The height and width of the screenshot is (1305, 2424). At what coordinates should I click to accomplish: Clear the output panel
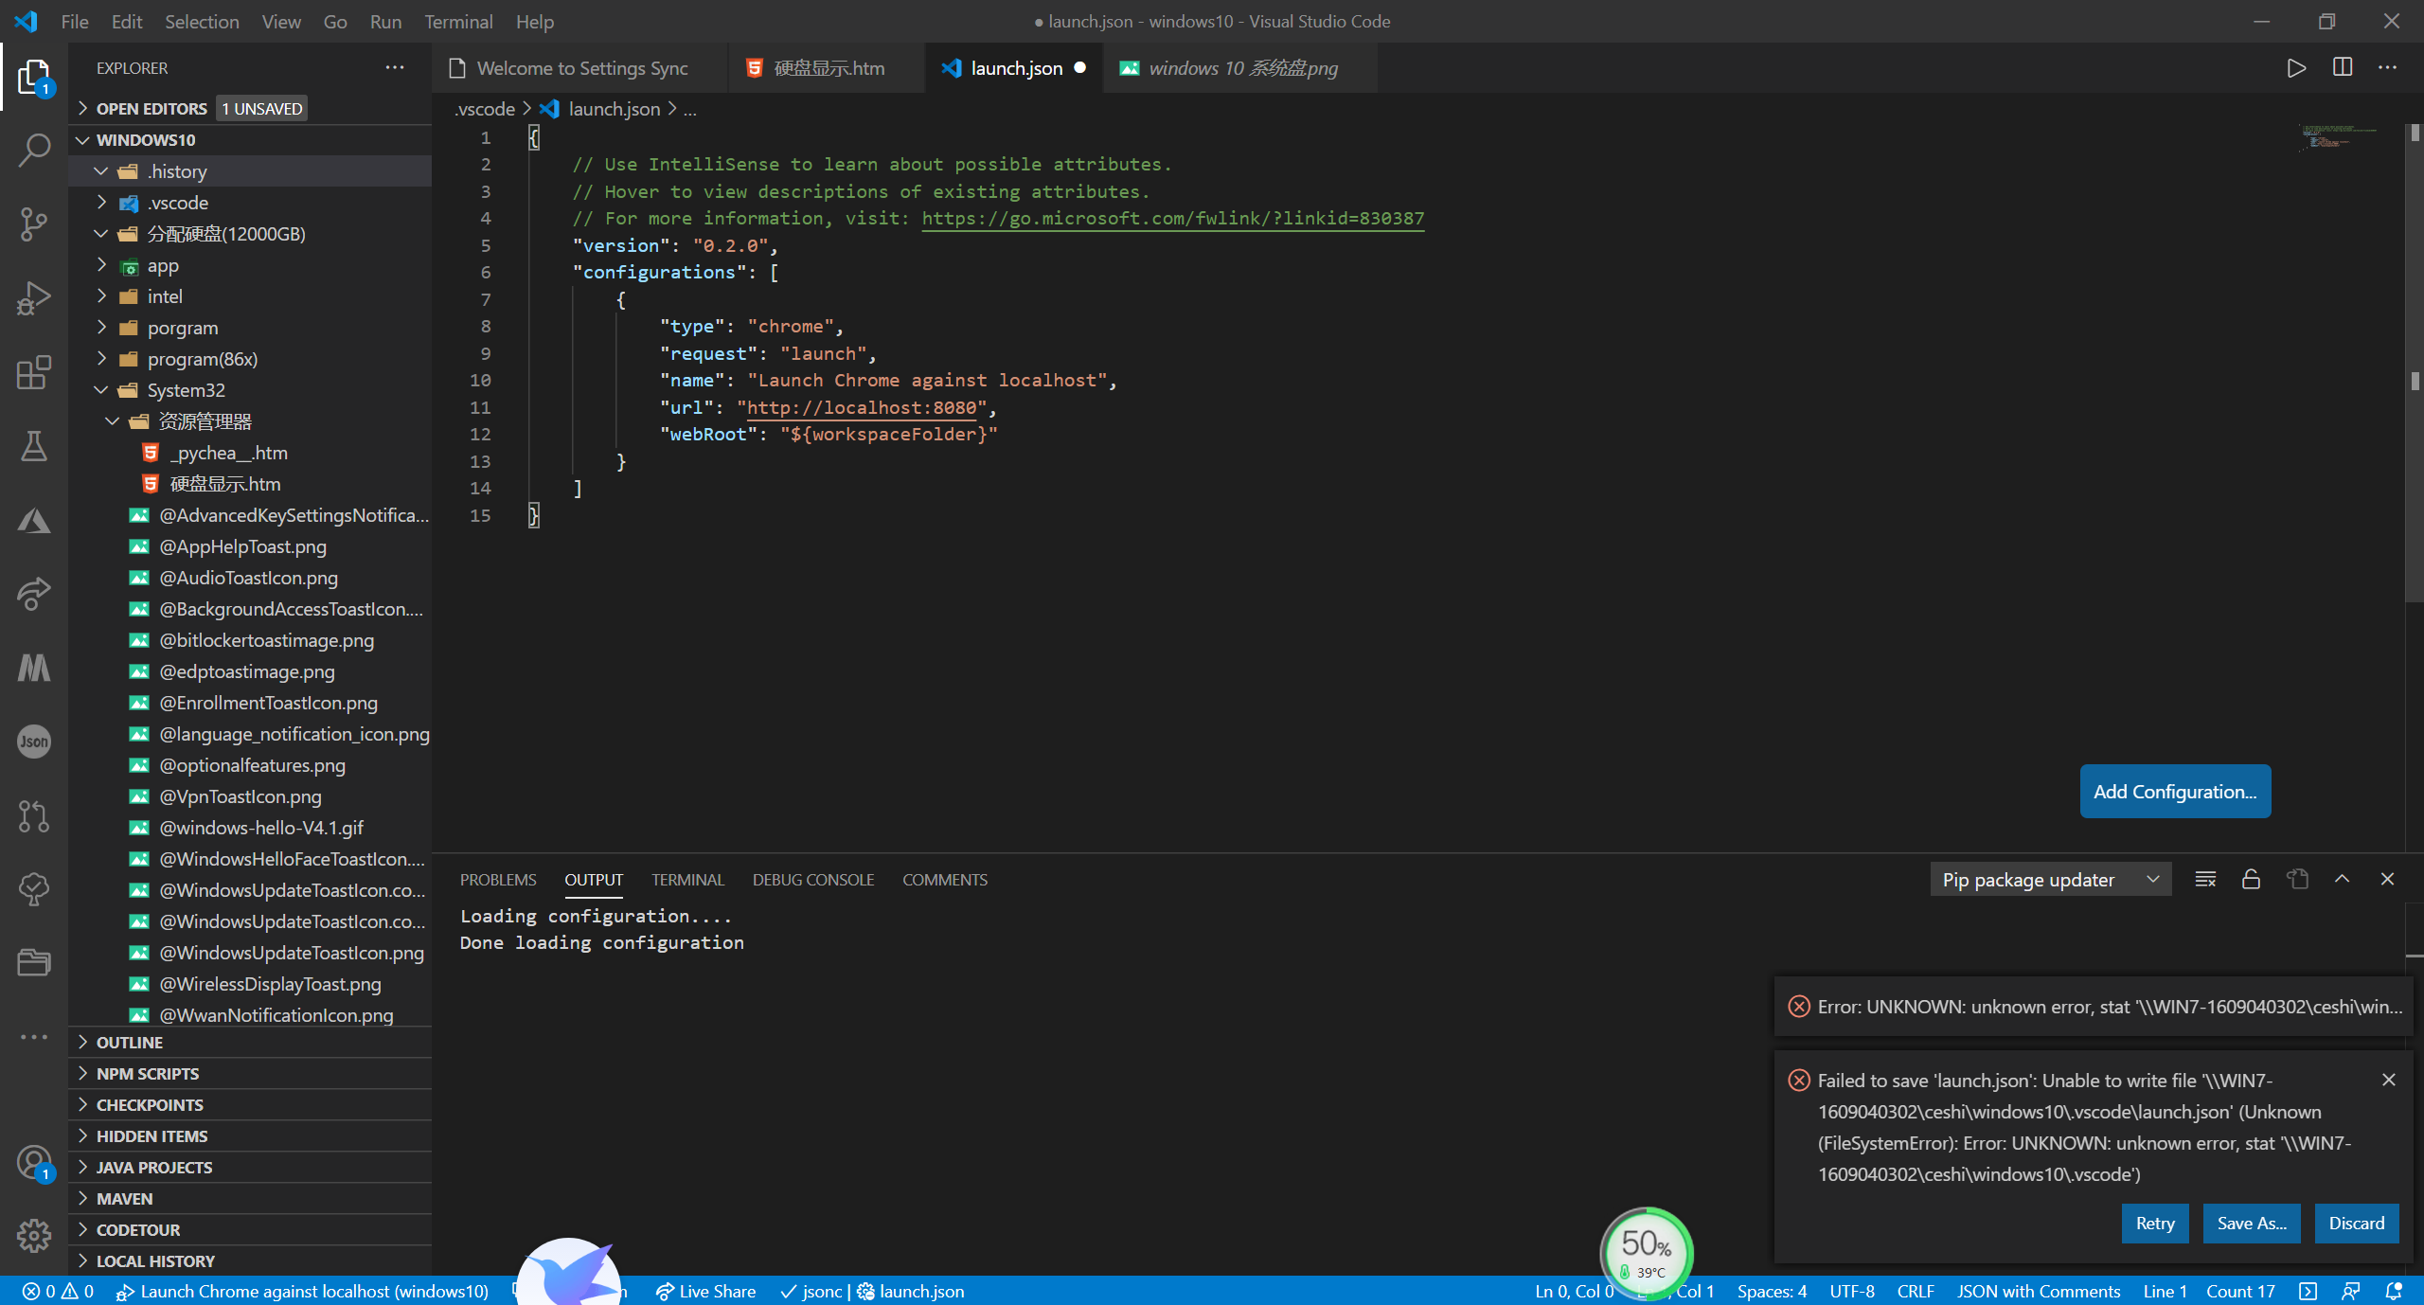pyautogui.click(x=2205, y=880)
